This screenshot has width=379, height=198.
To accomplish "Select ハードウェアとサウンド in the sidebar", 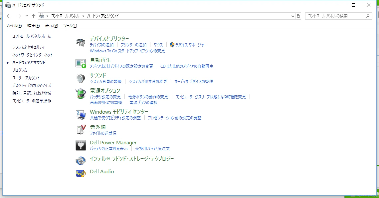I will click(x=29, y=62).
